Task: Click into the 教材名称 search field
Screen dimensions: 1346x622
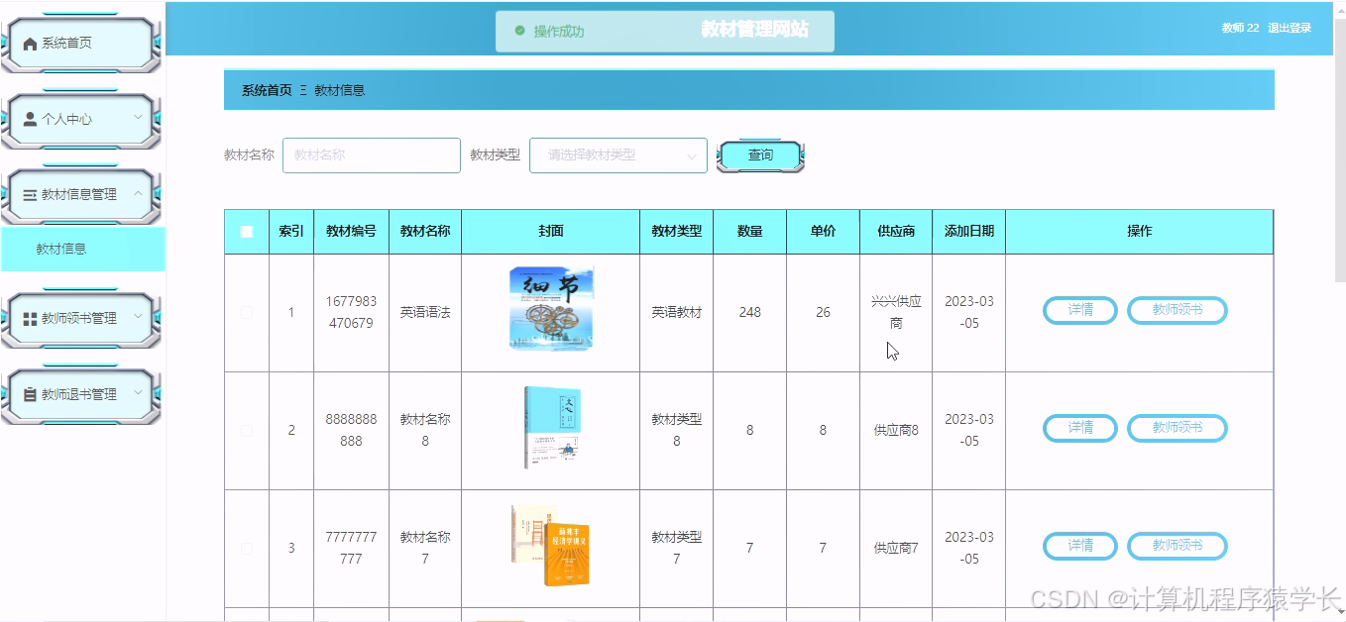Action: pos(372,155)
